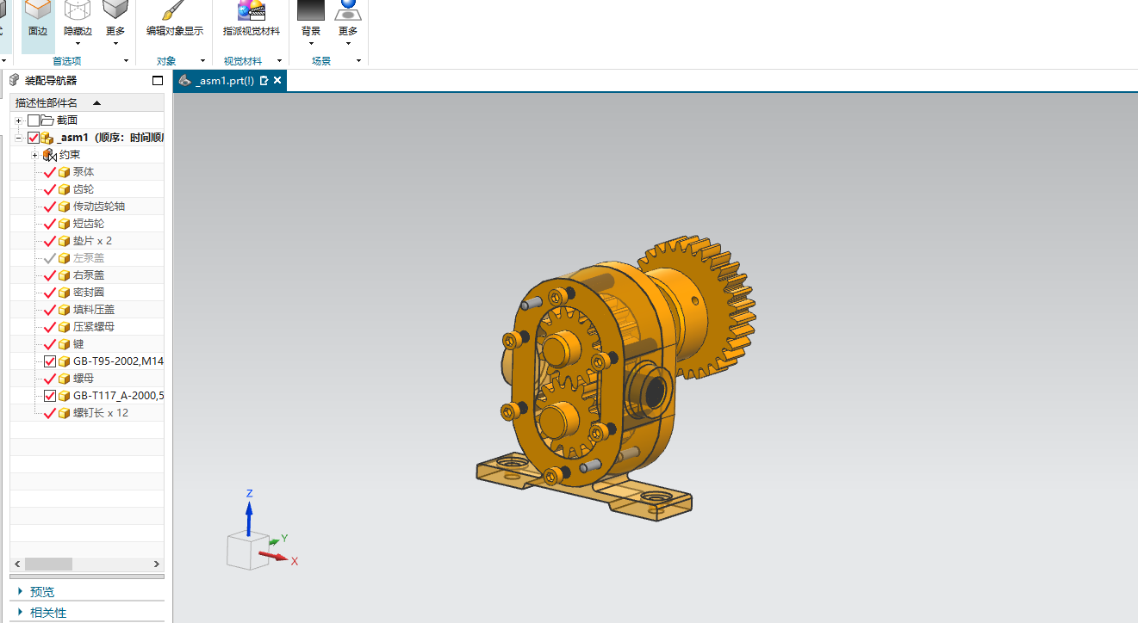Open the 场景 group dropdown arrow
1138x623 pixels.
pos(358,61)
